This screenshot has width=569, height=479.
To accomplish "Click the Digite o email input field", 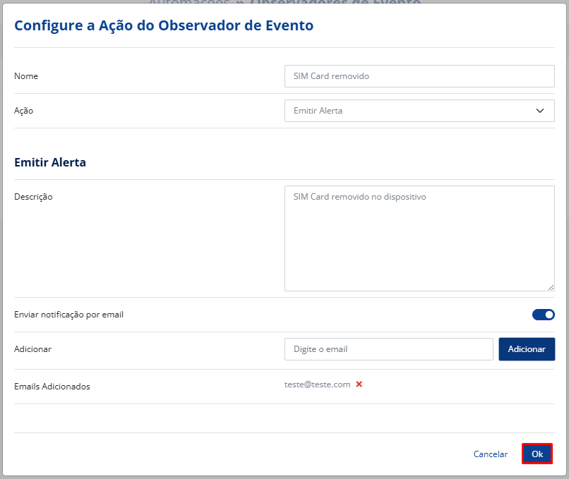I will click(x=388, y=349).
